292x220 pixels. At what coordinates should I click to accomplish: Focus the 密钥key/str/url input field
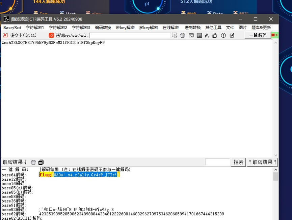(x=130, y=35)
